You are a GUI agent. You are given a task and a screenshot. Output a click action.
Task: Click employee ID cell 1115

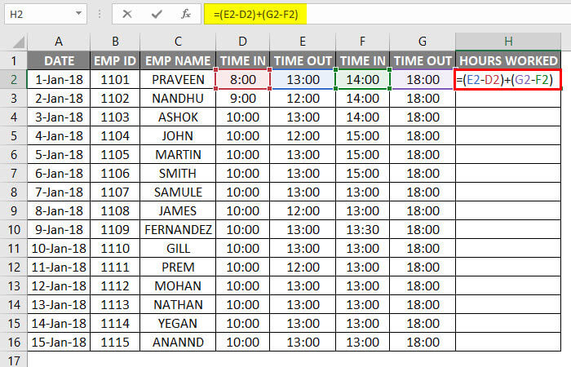pos(115,343)
